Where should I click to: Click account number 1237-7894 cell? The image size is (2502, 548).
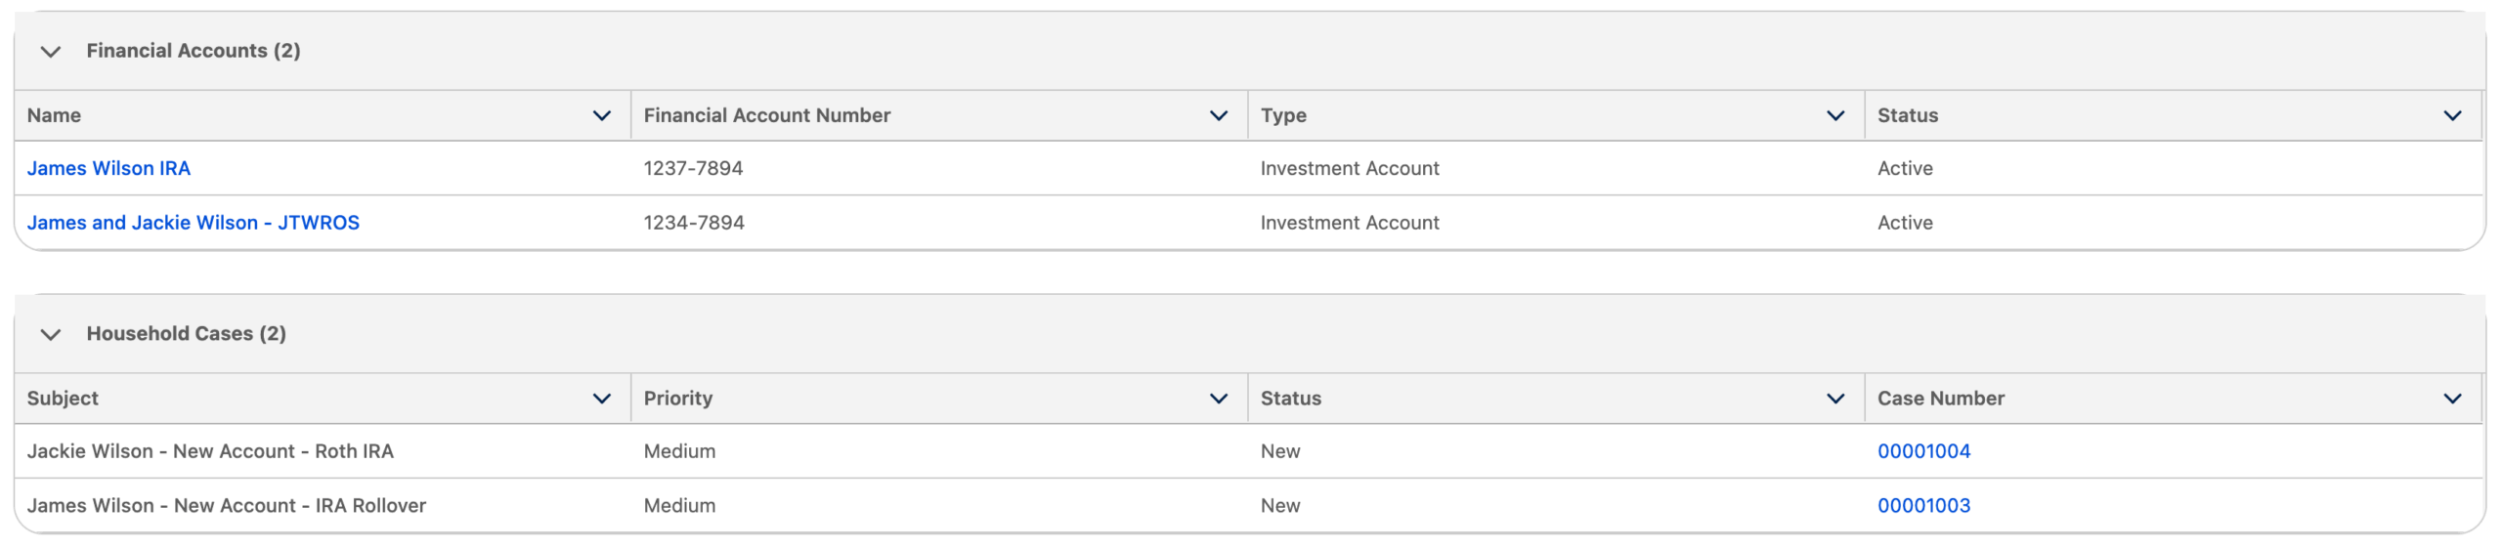tap(693, 168)
